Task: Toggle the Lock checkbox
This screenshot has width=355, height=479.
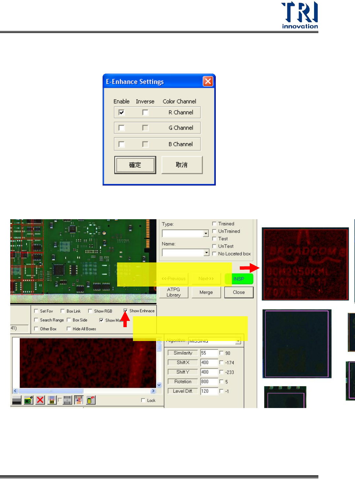Action: (x=143, y=400)
